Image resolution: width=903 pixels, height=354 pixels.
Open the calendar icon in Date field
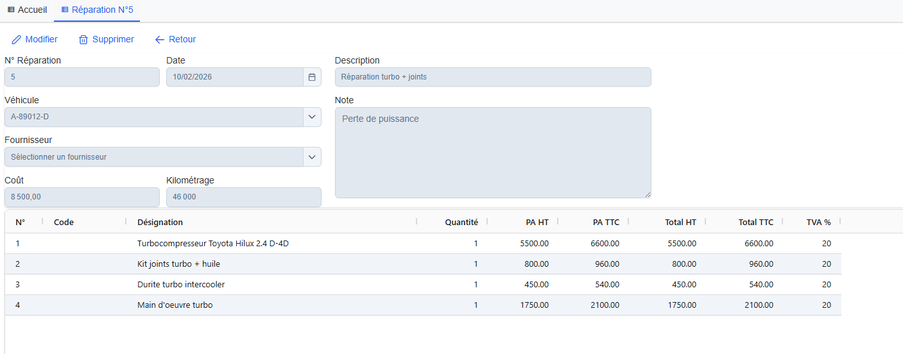(x=312, y=77)
